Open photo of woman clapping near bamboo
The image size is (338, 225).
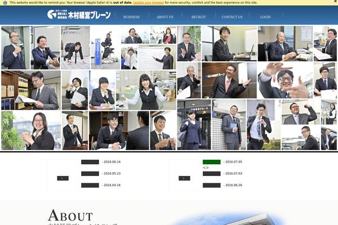tap(31, 130)
